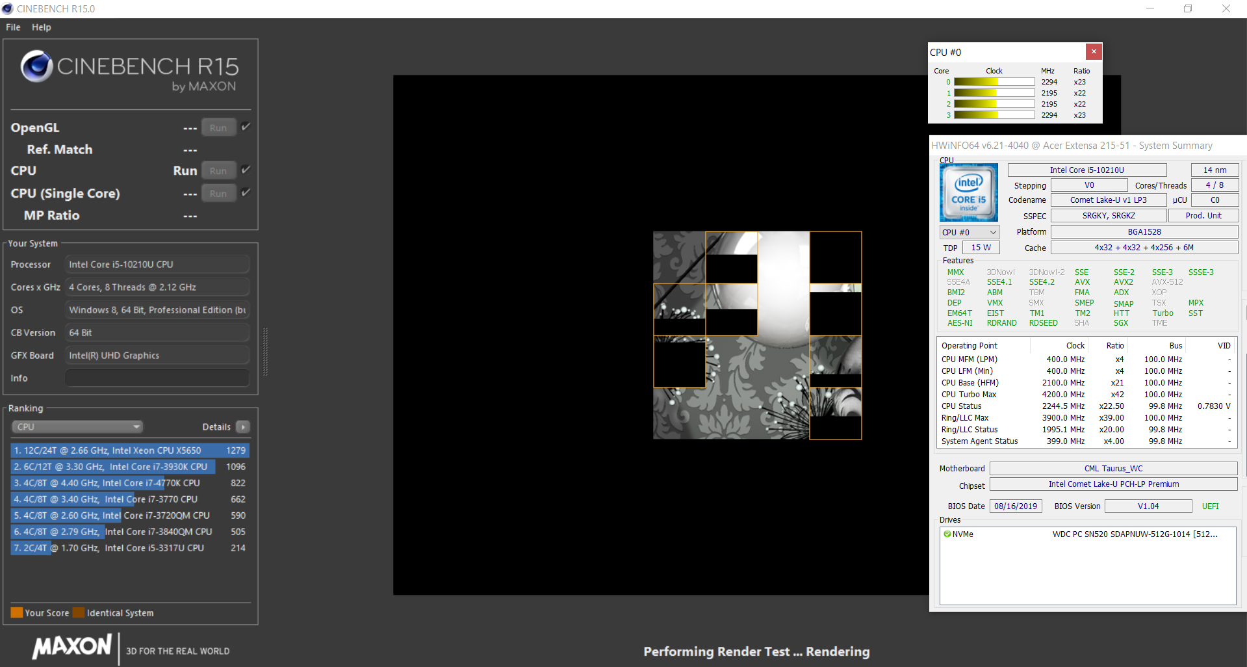The image size is (1247, 667).
Task: Click the Cache 4x32 + 4x32 + 4x256 + 6M field
Action: click(1144, 248)
